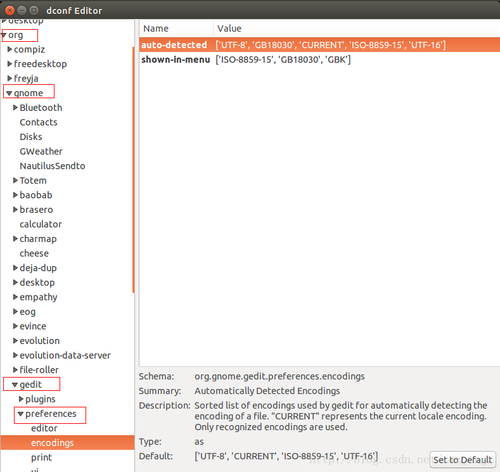
Task: Maximize the dconf Editor window
Action: (34, 11)
